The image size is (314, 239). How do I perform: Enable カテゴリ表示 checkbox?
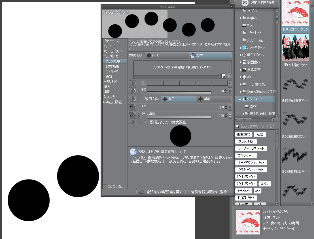(x=105, y=186)
